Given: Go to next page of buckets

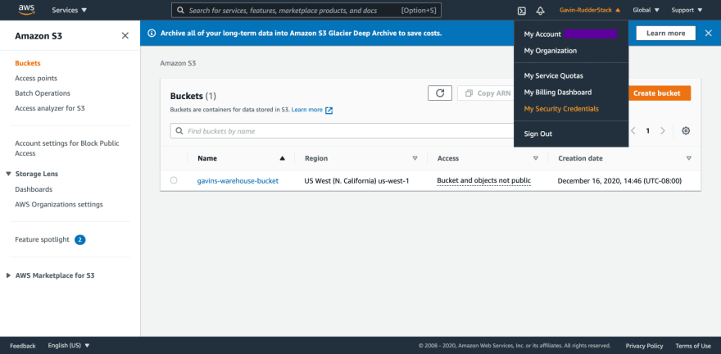Looking at the screenshot, I should pyautogui.click(x=663, y=131).
